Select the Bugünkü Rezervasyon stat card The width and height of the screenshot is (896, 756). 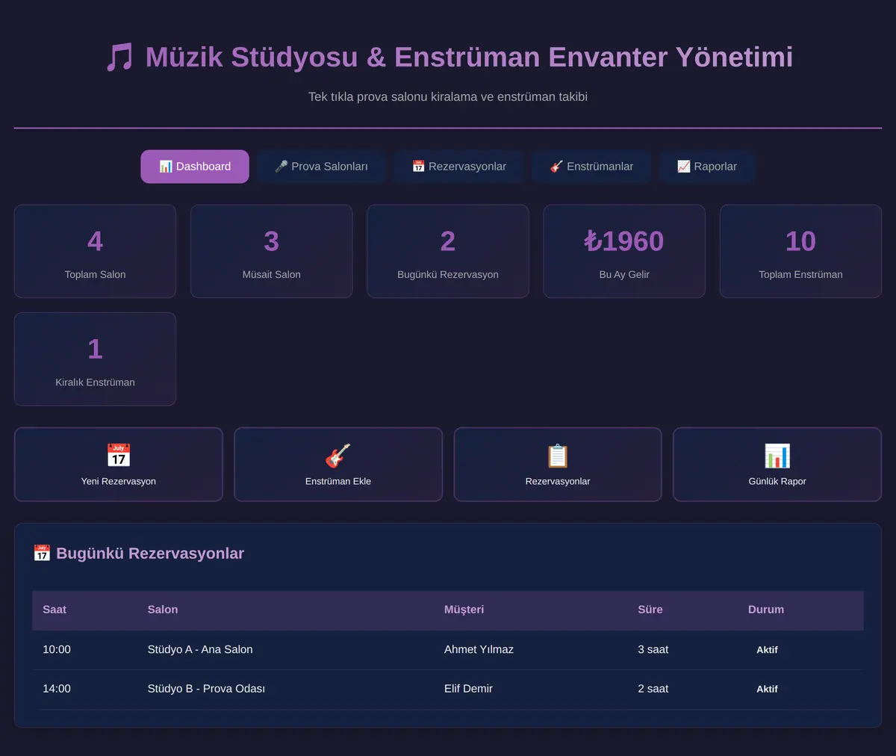(x=448, y=251)
